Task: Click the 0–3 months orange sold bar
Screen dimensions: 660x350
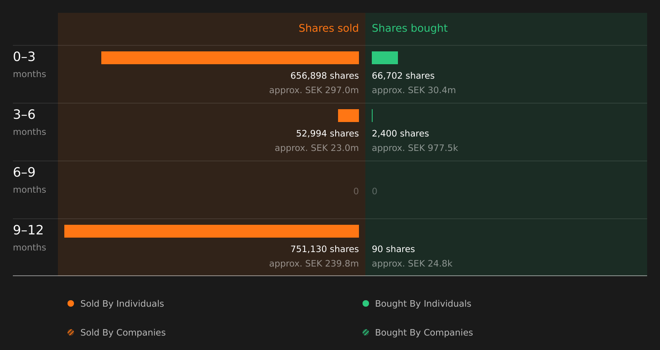Action: pyautogui.click(x=230, y=58)
